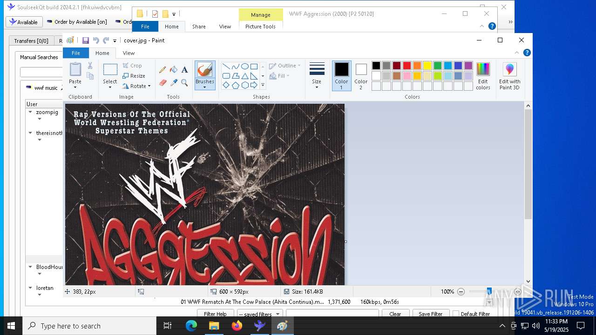Select the Text tool
This screenshot has height=335, width=596.
[184, 70]
